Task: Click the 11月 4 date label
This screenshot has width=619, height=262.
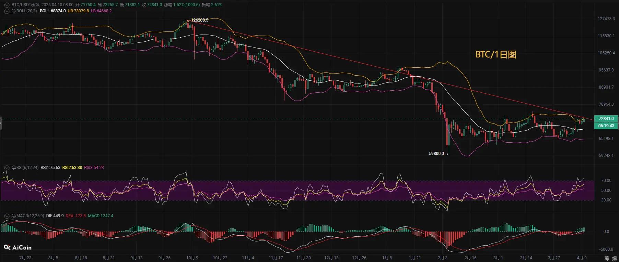Action: (x=248, y=258)
